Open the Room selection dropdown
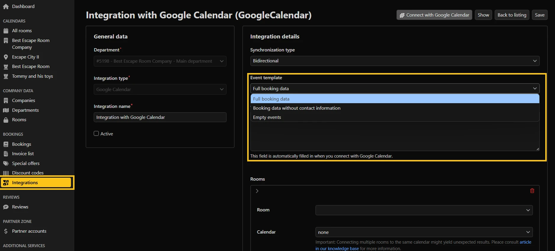Screen dimensions: 555x251 point(424,210)
